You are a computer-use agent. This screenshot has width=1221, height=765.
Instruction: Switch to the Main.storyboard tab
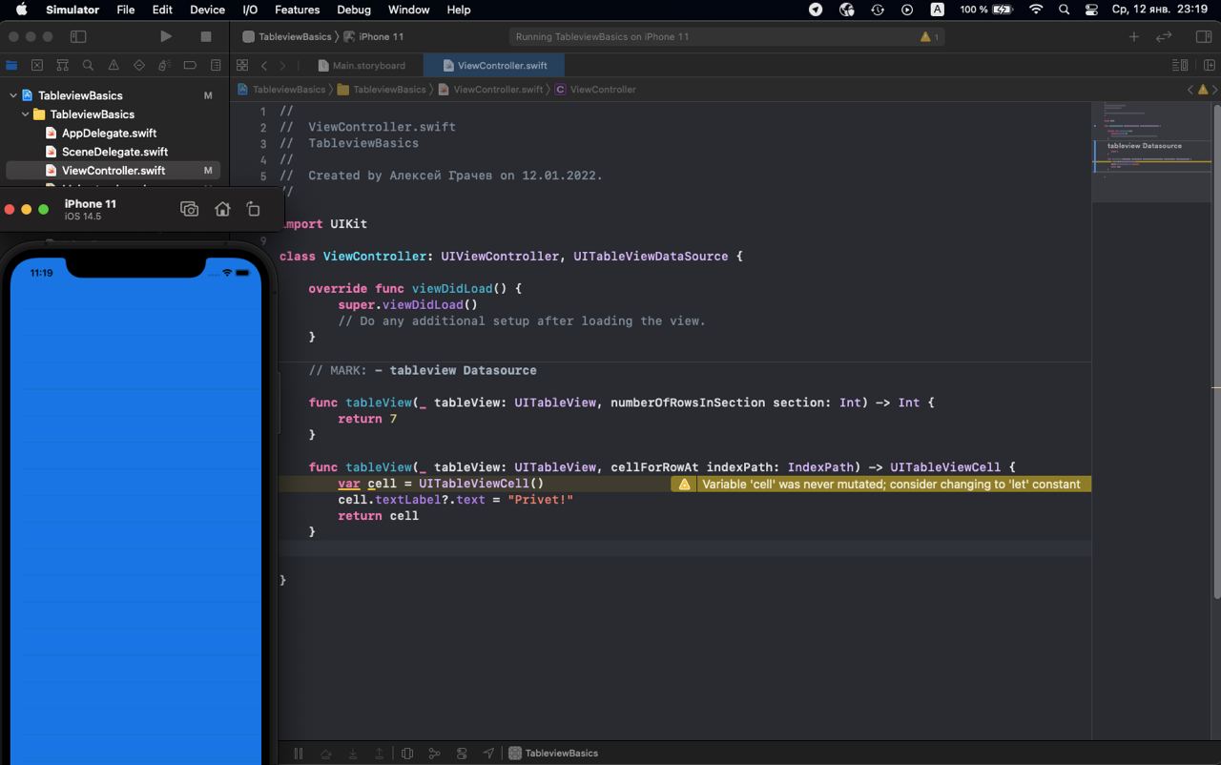point(363,65)
